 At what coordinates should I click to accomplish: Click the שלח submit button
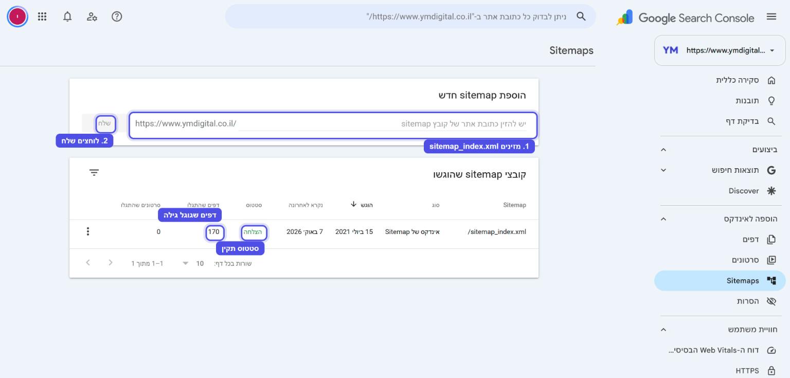pyautogui.click(x=105, y=123)
